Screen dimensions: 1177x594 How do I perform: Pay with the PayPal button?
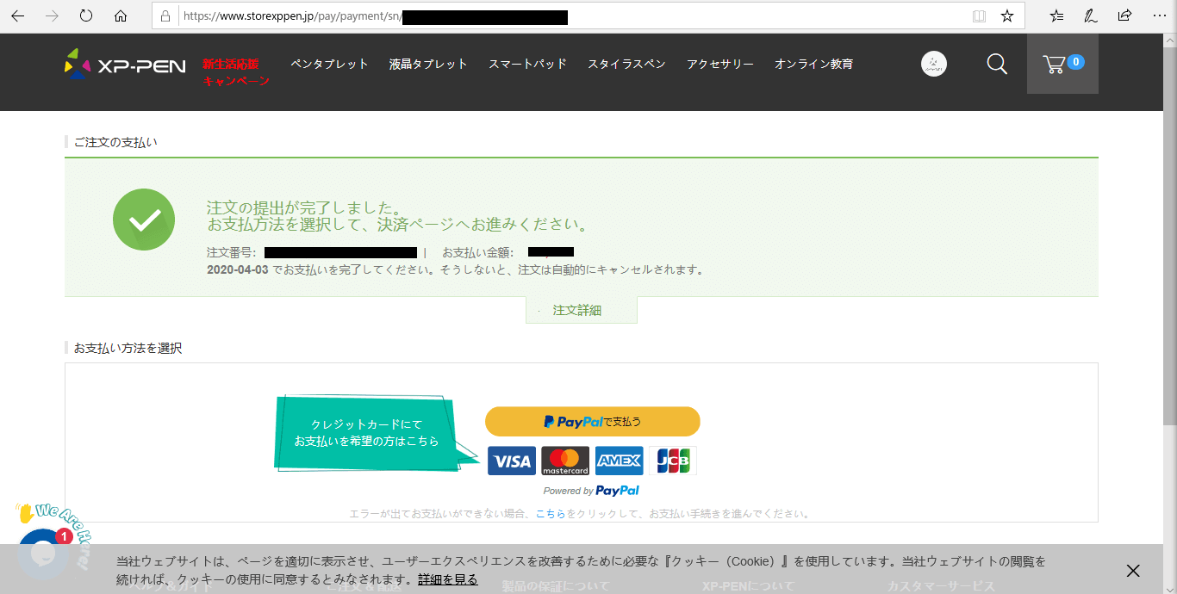(593, 422)
